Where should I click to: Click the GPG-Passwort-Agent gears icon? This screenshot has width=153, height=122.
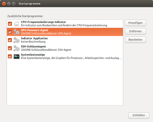(17, 32)
